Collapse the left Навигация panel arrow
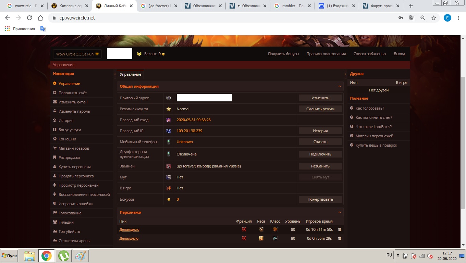 tap(115, 74)
